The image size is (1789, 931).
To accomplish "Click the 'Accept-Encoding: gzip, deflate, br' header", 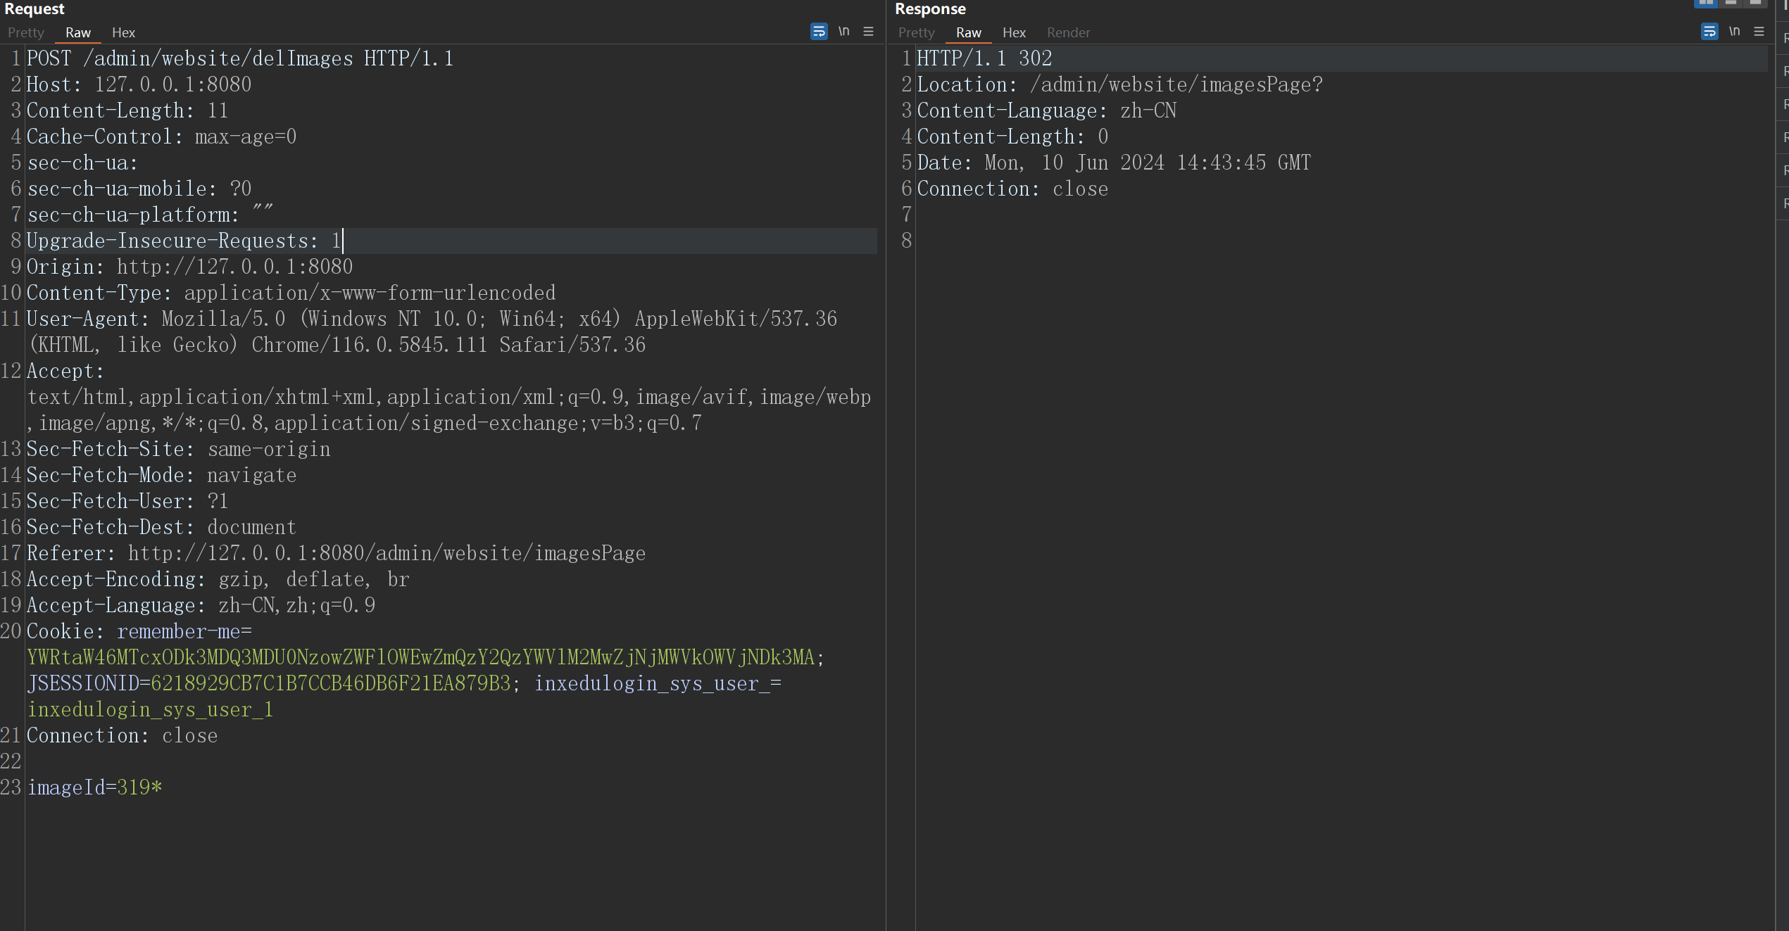I will click(x=218, y=579).
